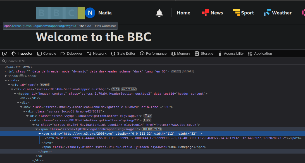305x163 pixels.
Task: Switch to the Network tab
Action: 97,53
